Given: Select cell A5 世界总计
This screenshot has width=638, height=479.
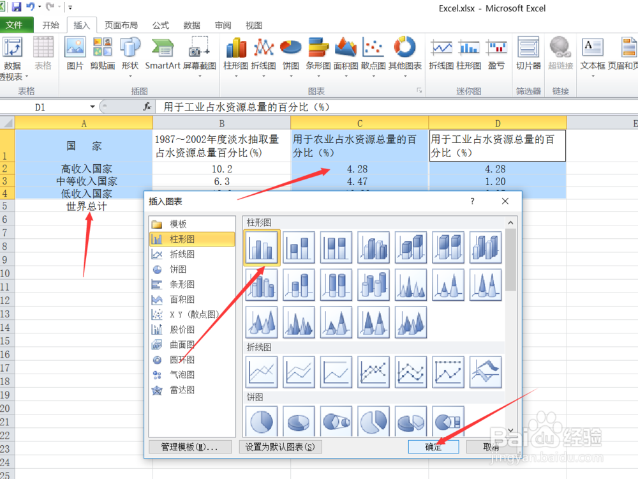Looking at the screenshot, I should (x=84, y=206).
